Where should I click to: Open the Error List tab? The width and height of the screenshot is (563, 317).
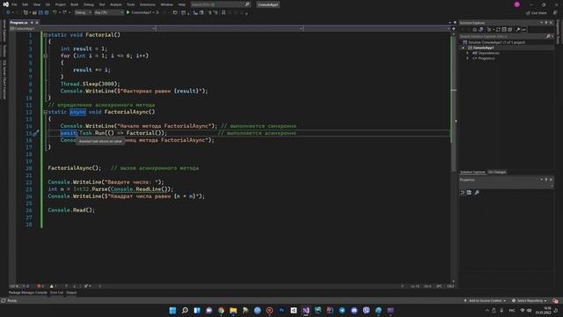click(x=56, y=292)
